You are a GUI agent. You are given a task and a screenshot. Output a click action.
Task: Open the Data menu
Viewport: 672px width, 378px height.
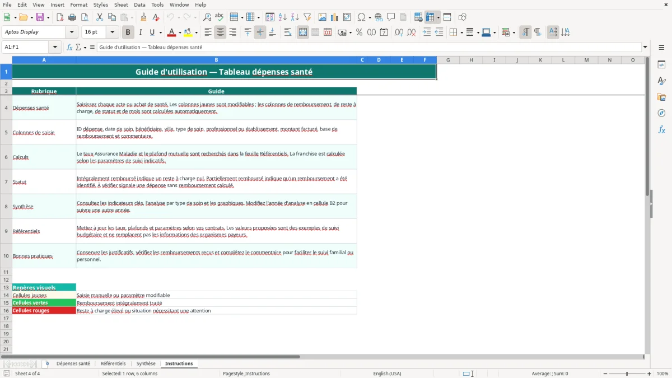(139, 4)
